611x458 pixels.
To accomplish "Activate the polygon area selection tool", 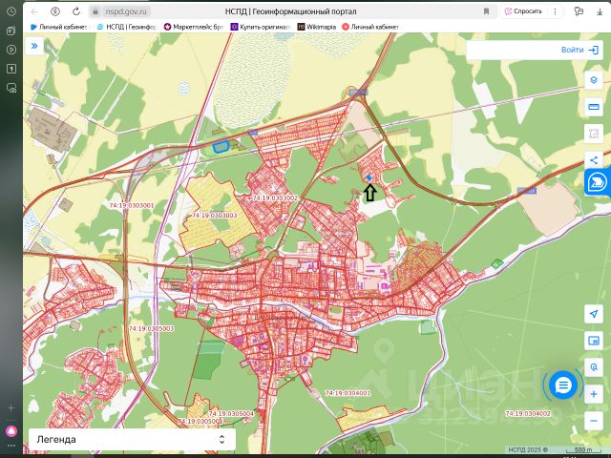I will (x=594, y=134).
